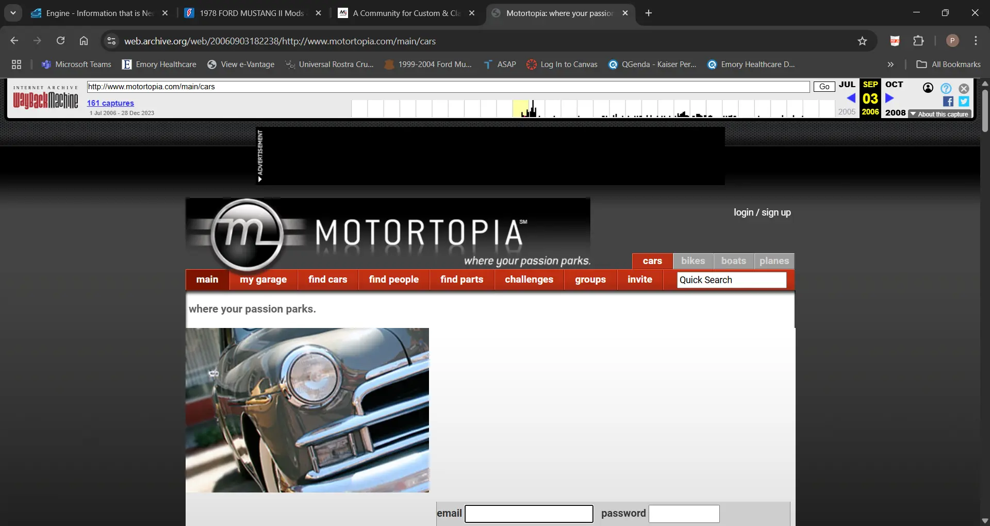Share capture on Twitter
990x526 pixels.
[964, 102]
